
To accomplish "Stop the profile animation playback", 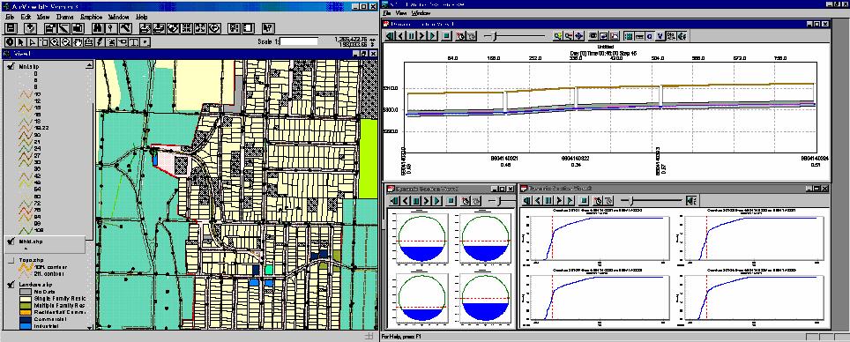I will (x=446, y=36).
